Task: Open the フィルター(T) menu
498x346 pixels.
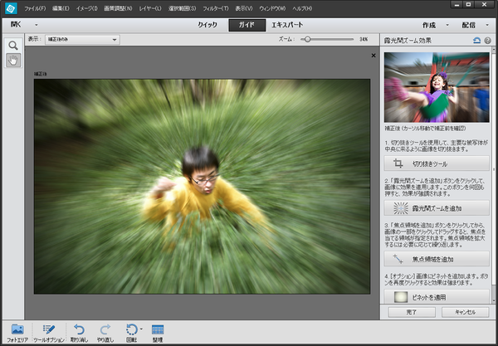Action: coord(216,8)
